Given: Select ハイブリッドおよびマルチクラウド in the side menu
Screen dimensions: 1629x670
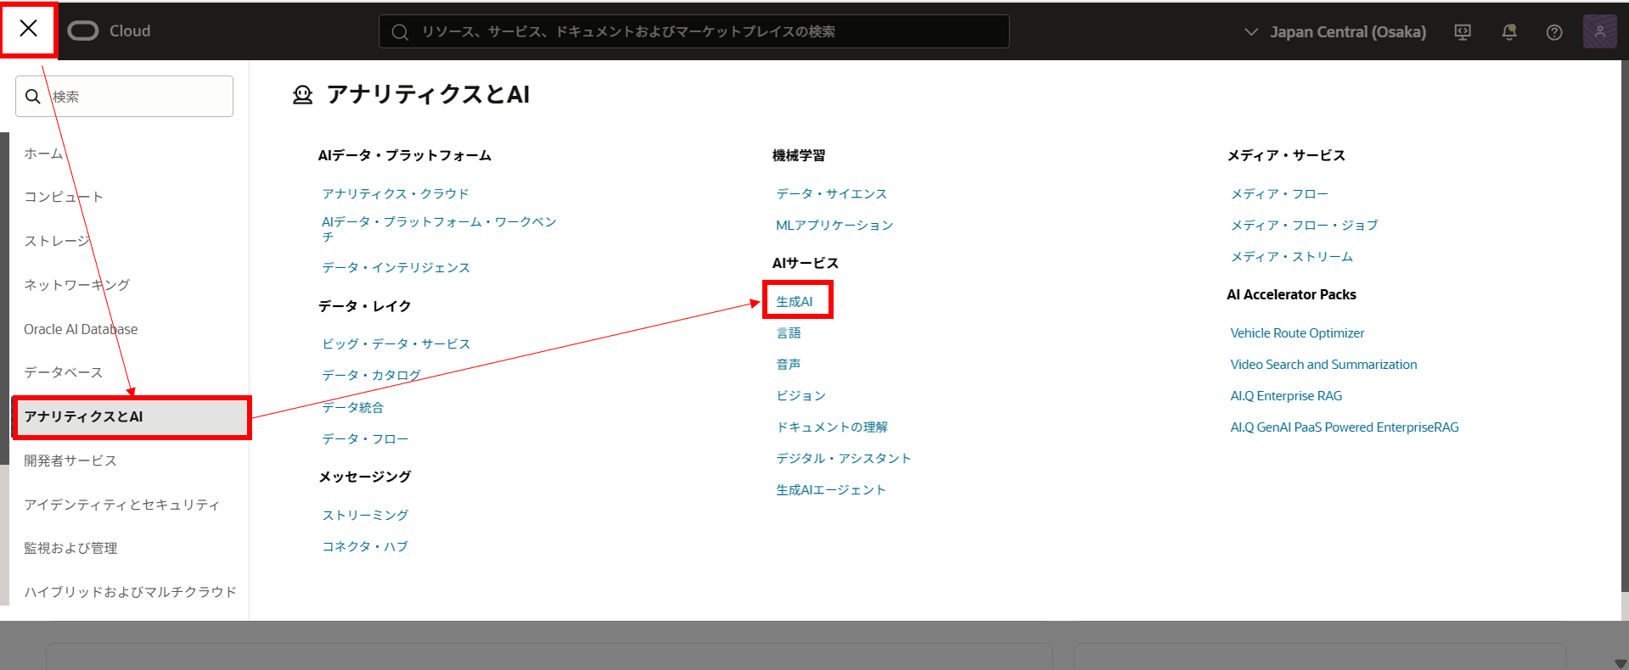Looking at the screenshot, I should click(130, 592).
